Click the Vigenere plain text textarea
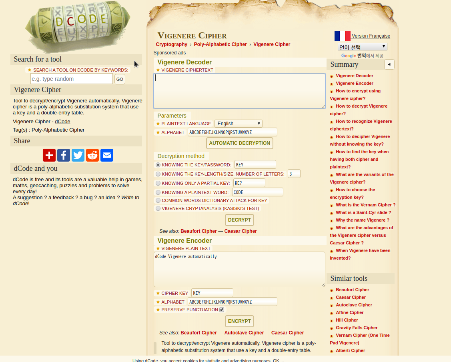Screen dimensions: 451x362 (x=240, y=270)
